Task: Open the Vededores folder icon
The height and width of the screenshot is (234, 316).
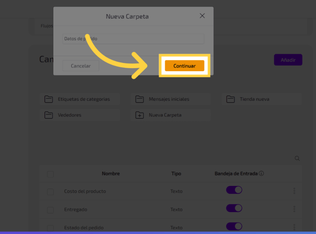Action: coord(48,115)
